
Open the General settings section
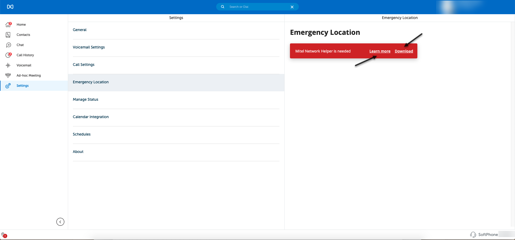tap(80, 30)
